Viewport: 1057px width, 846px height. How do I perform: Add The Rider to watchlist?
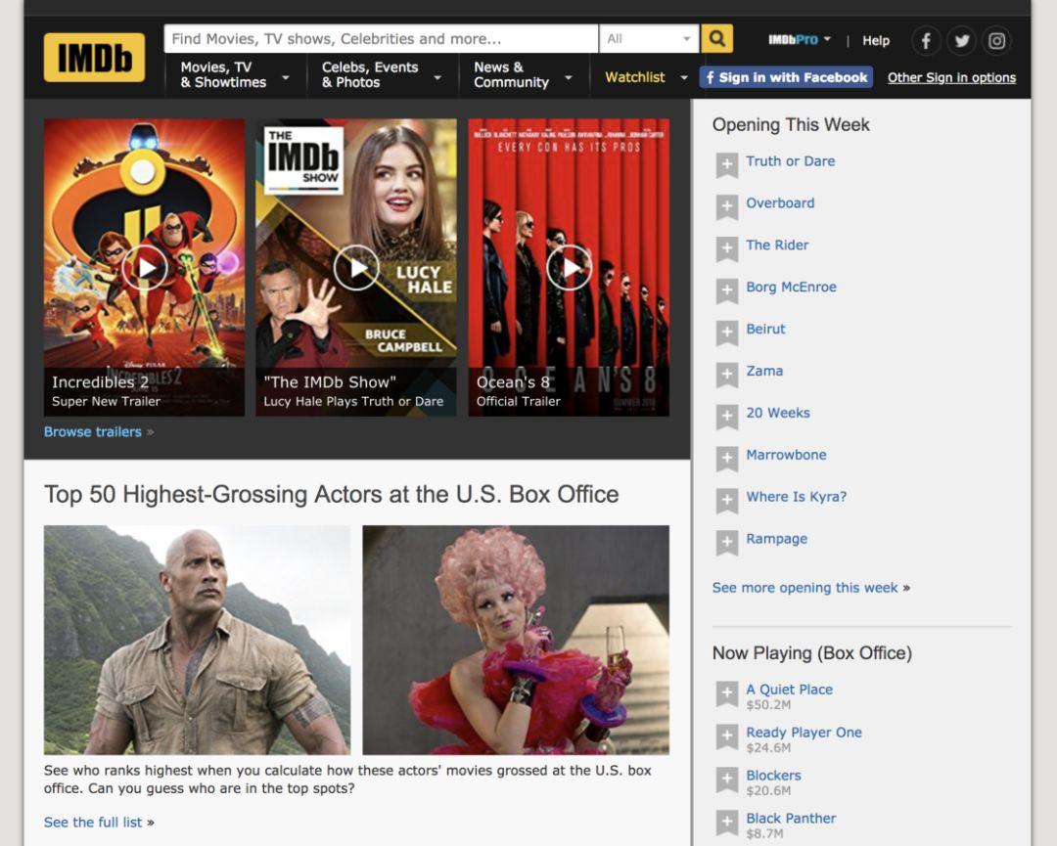point(726,248)
